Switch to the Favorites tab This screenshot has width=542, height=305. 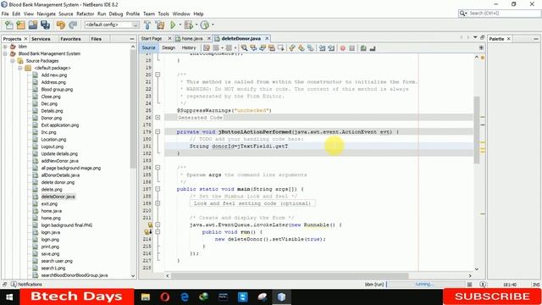click(70, 39)
